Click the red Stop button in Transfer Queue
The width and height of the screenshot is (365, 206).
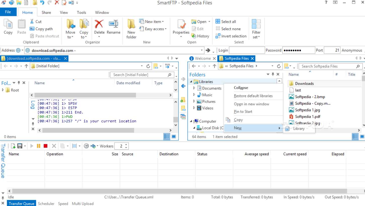click(x=45, y=146)
